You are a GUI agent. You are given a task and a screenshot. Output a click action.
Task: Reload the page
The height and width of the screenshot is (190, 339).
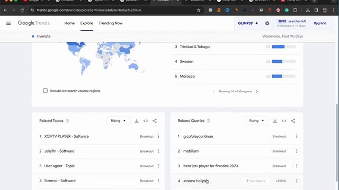point(22,10)
